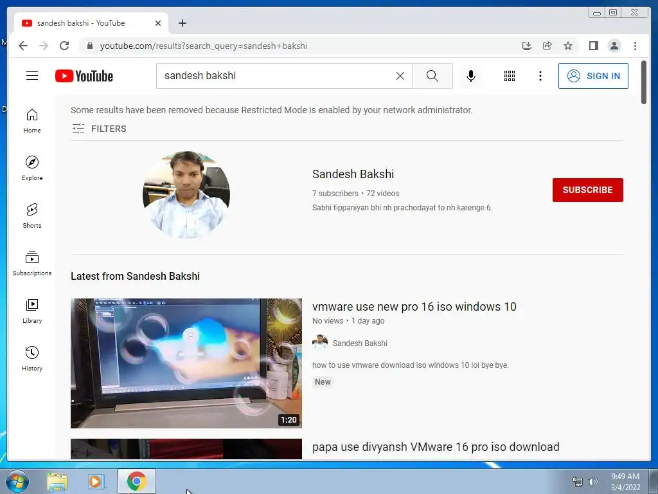Start voice search with the microphone icon
The height and width of the screenshot is (494, 658).
point(471,76)
